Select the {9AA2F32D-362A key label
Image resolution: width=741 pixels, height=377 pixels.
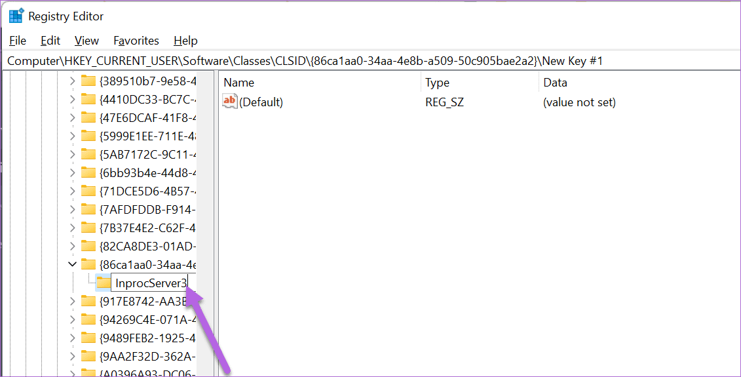147,356
